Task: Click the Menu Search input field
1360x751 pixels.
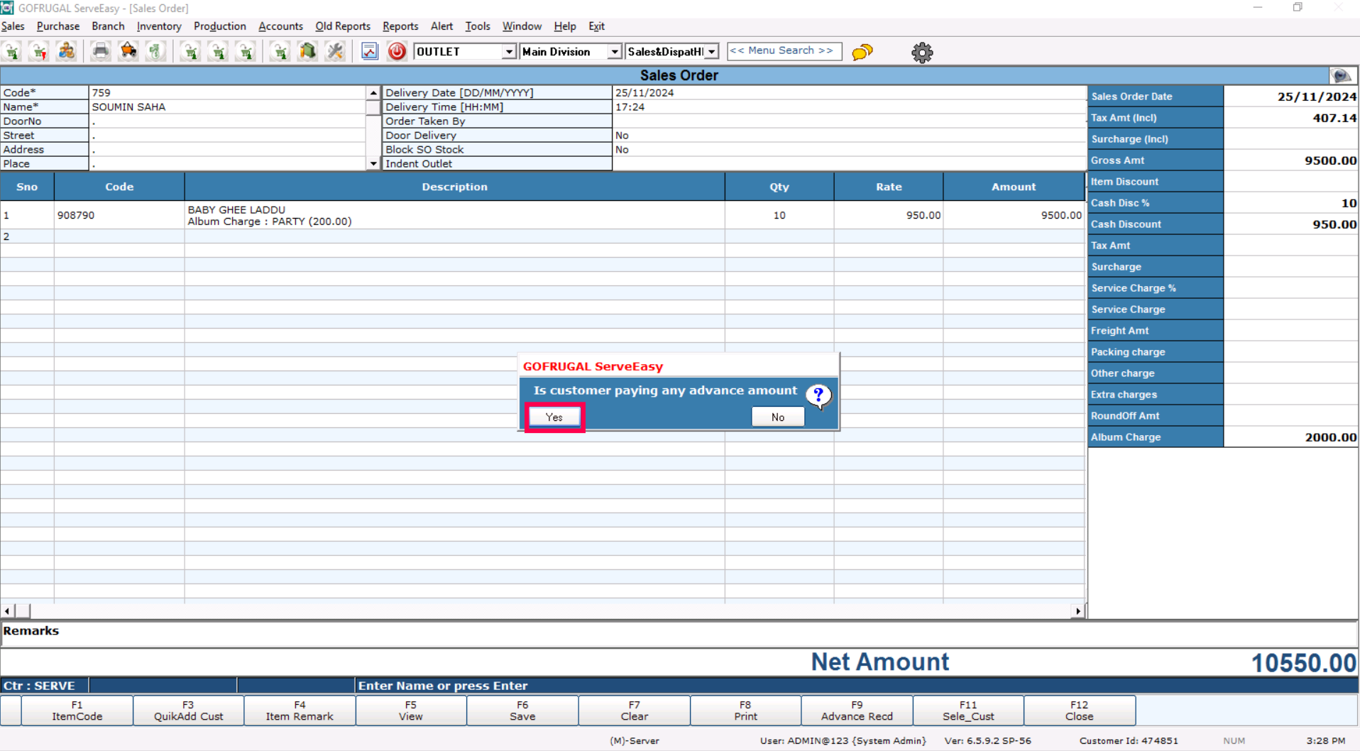Action: click(x=784, y=51)
